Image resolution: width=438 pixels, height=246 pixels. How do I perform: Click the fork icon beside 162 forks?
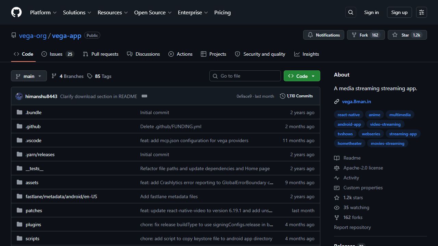pos(337,217)
